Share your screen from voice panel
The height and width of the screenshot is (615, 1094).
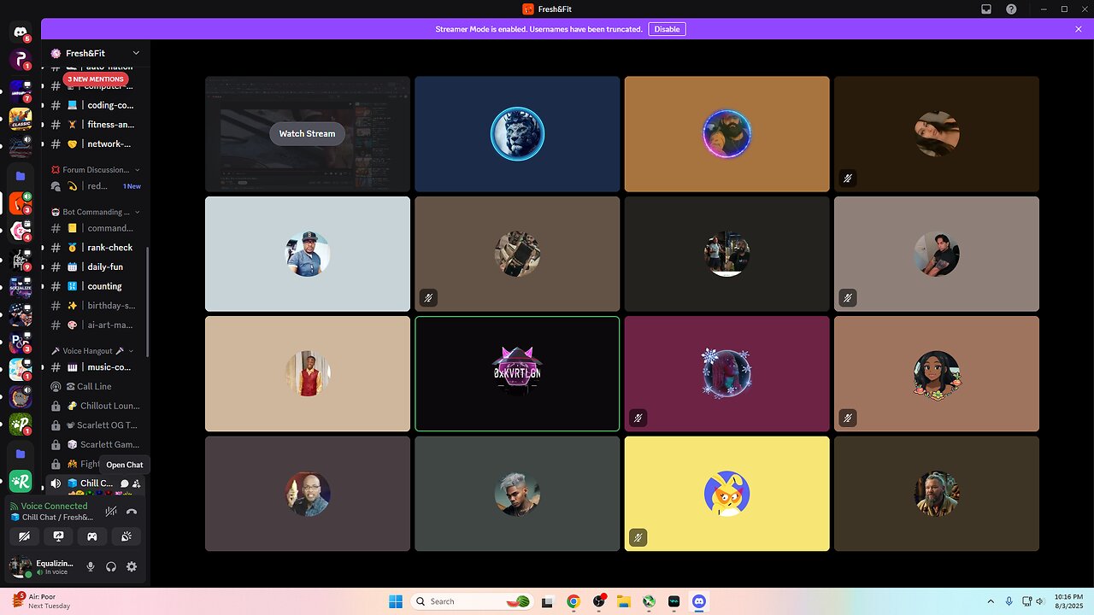58,536
